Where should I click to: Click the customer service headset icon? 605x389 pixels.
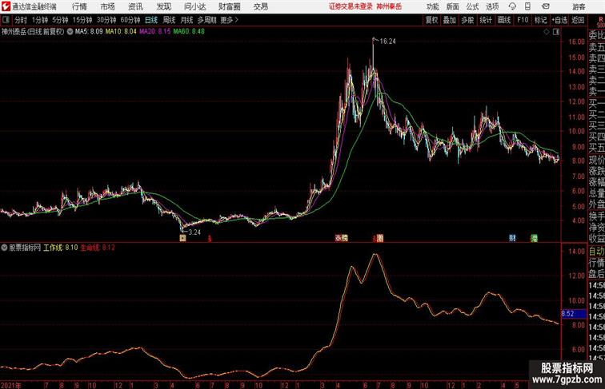(512, 6)
